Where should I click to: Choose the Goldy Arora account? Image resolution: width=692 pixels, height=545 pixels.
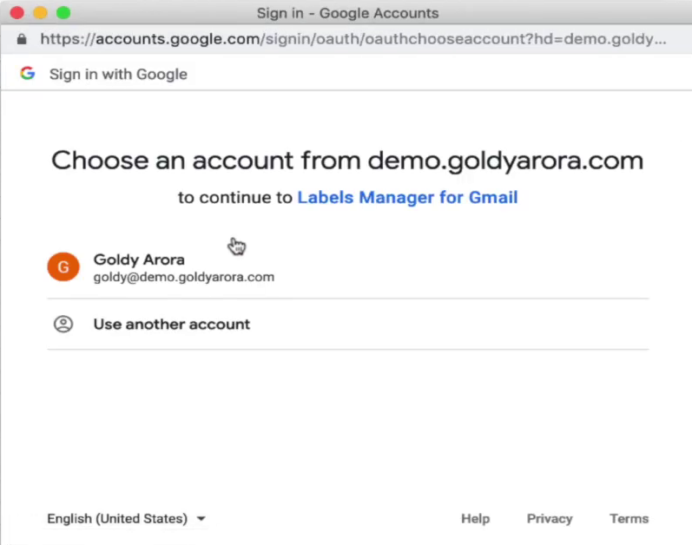coord(348,267)
